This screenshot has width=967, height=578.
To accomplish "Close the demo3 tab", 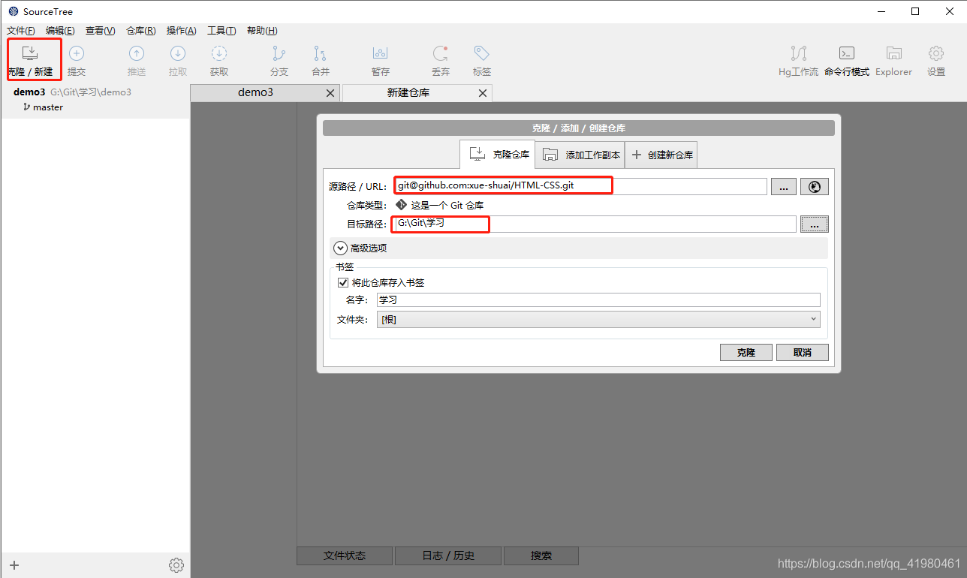I will point(330,93).
